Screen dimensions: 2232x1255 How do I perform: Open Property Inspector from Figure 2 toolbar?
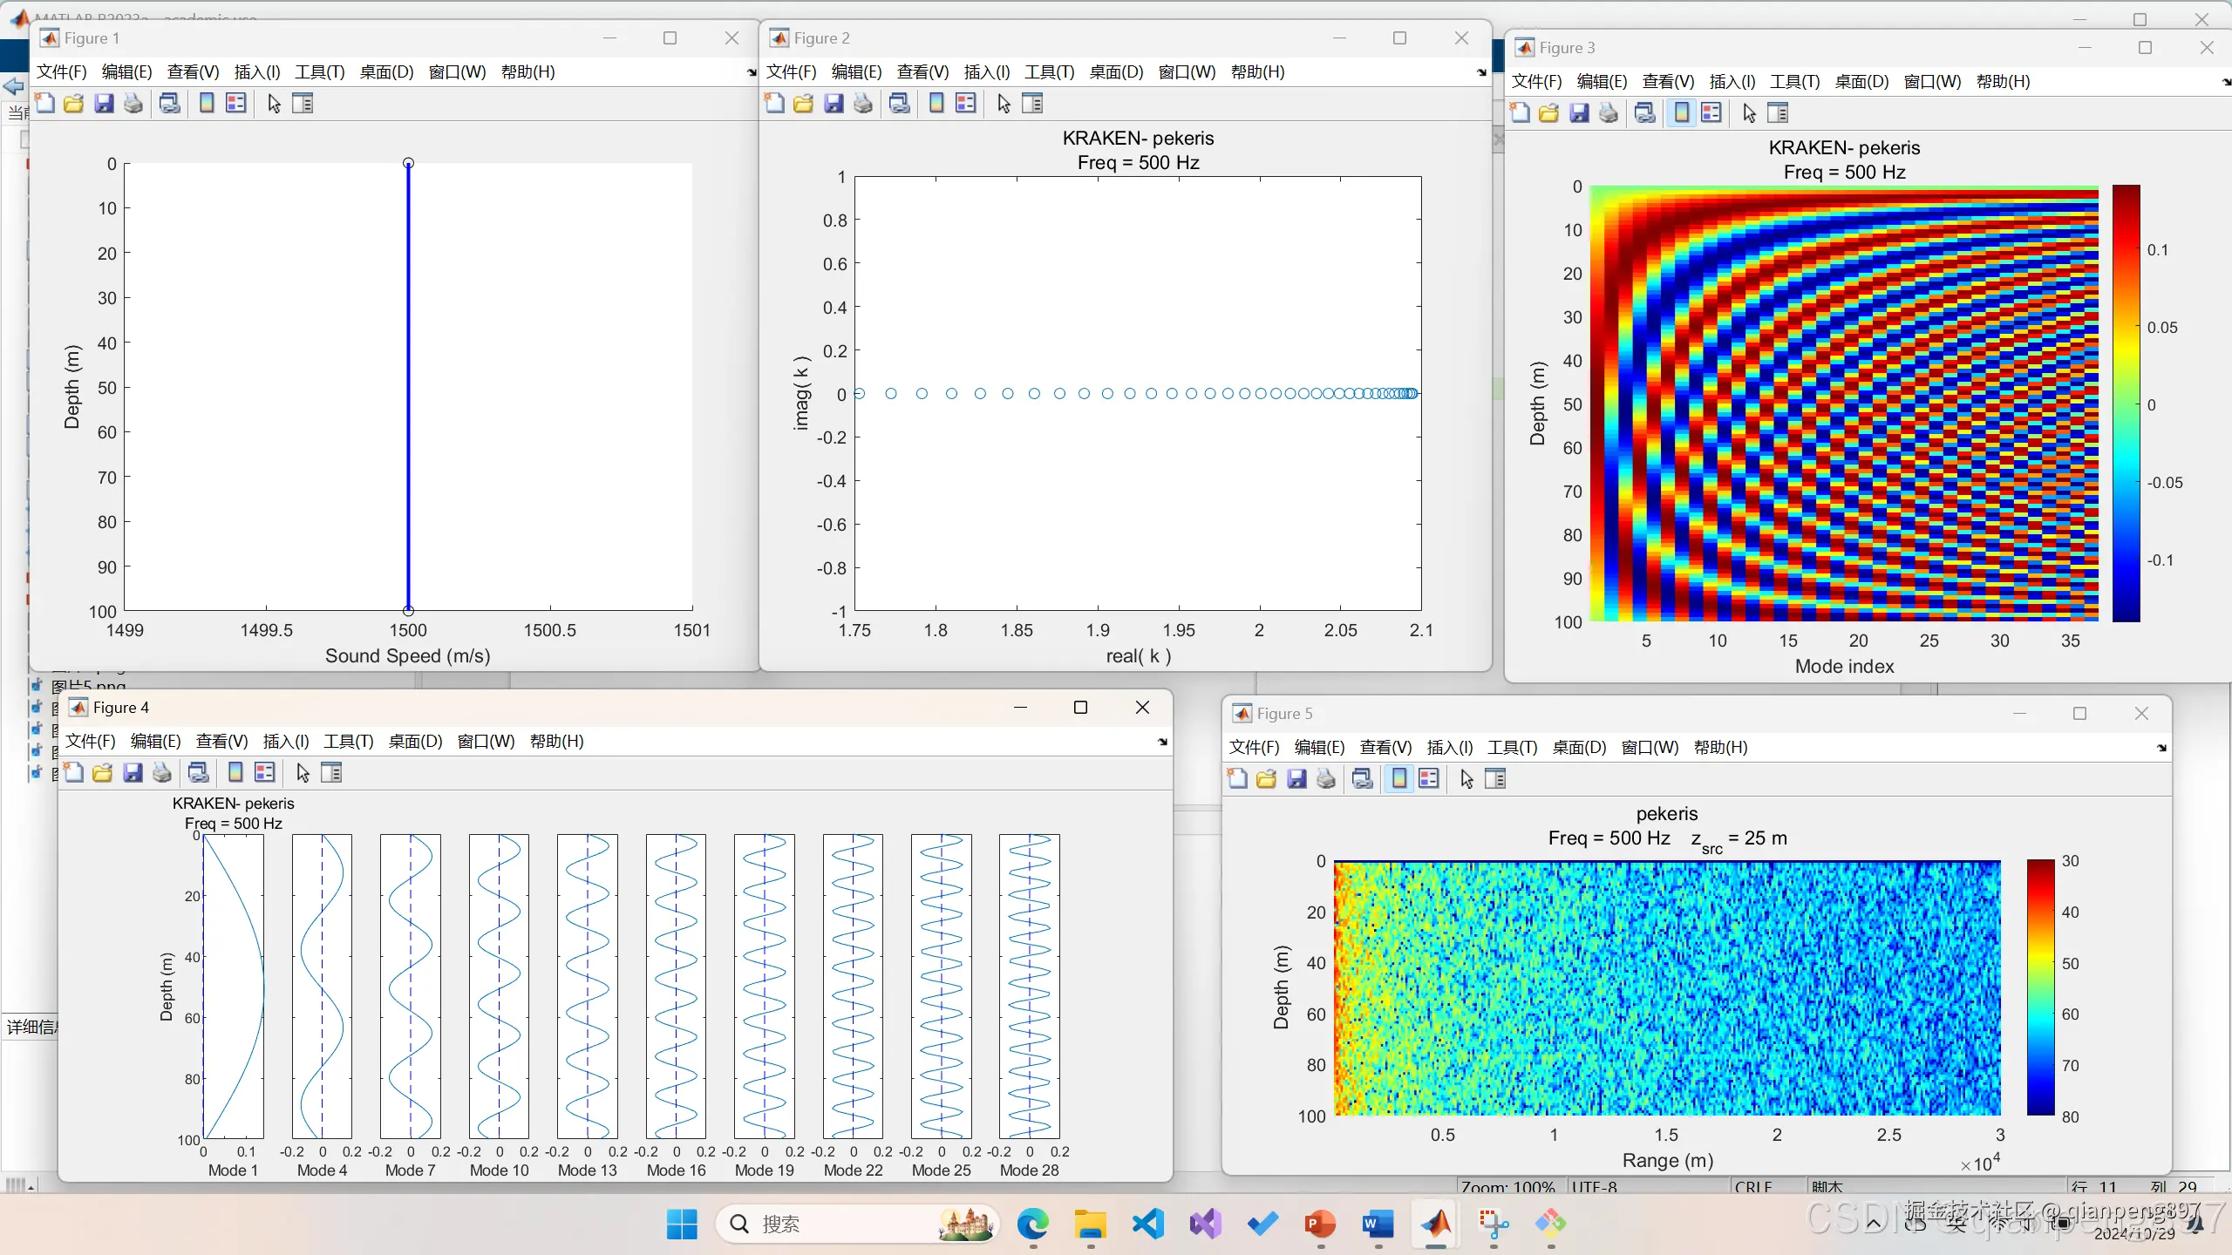[x=1032, y=104]
